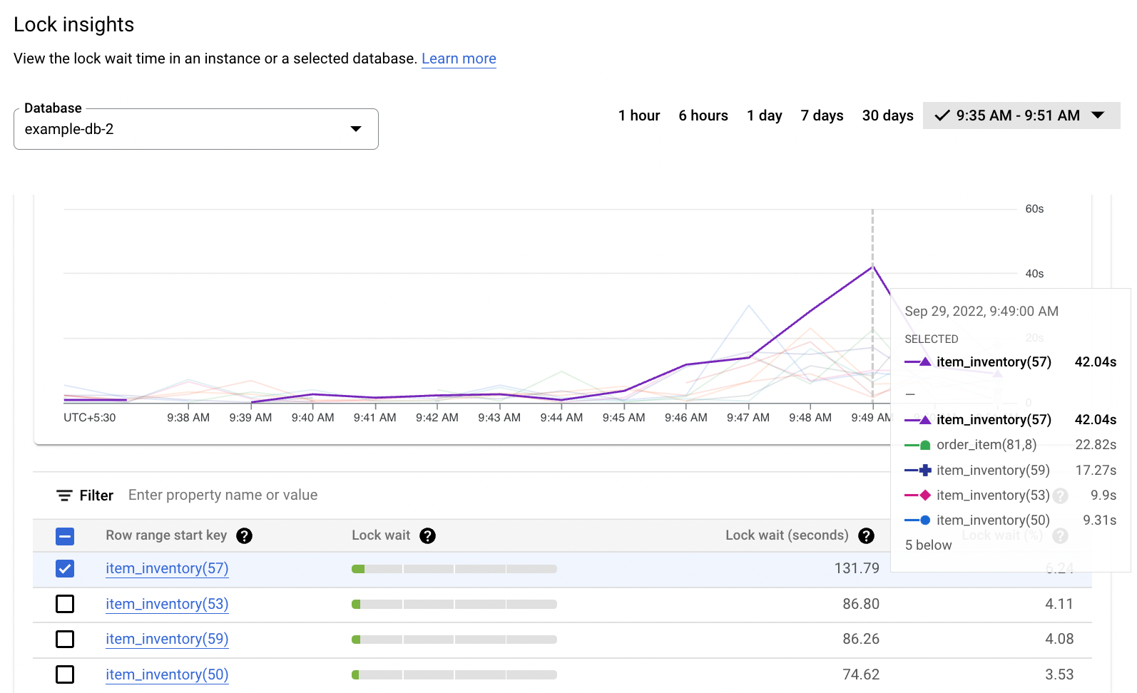Select the 1 hour time range
The image size is (1137, 693).
pos(638,115)
